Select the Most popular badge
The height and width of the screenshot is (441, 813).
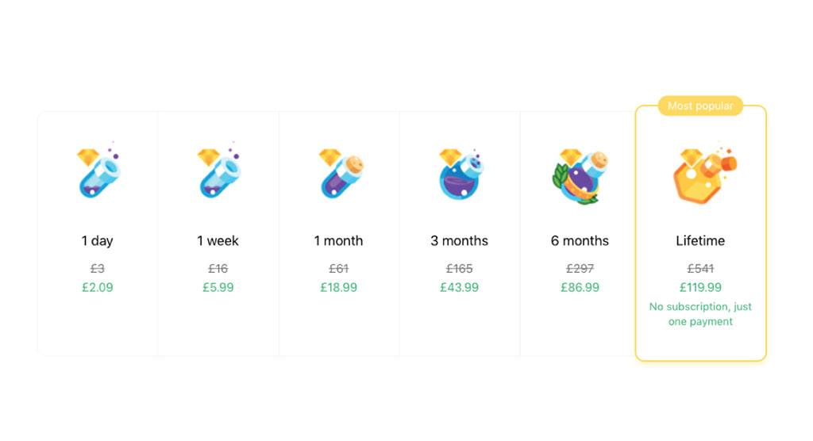(700, 105)
